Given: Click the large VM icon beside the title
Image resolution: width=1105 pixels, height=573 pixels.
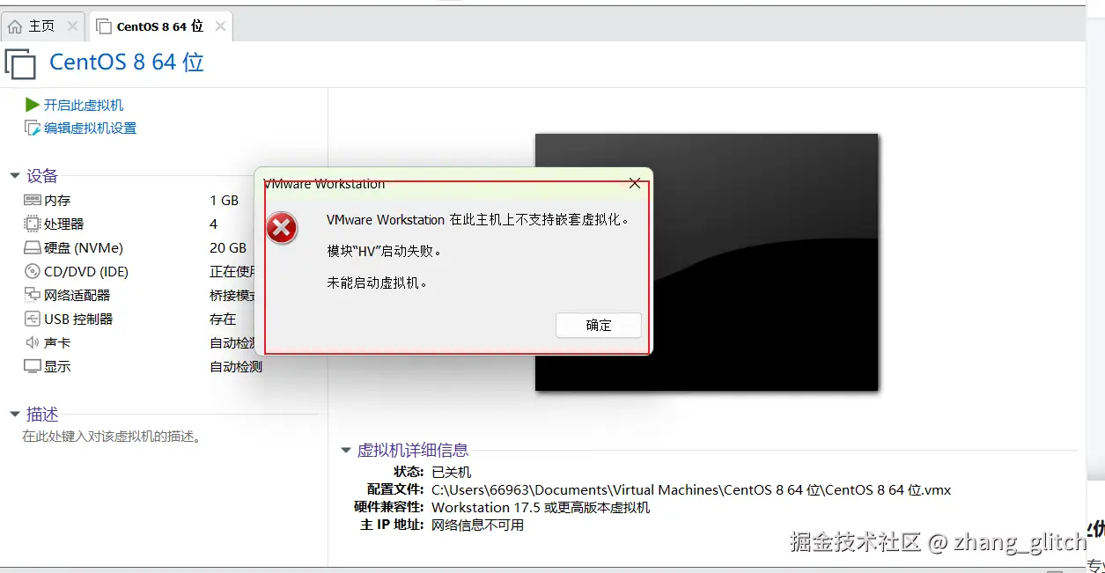Looking at the screenshot, I should (20, 64).
